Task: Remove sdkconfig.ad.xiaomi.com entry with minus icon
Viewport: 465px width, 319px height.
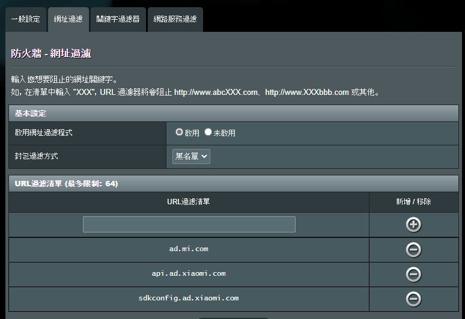Action: pos(413,299)
